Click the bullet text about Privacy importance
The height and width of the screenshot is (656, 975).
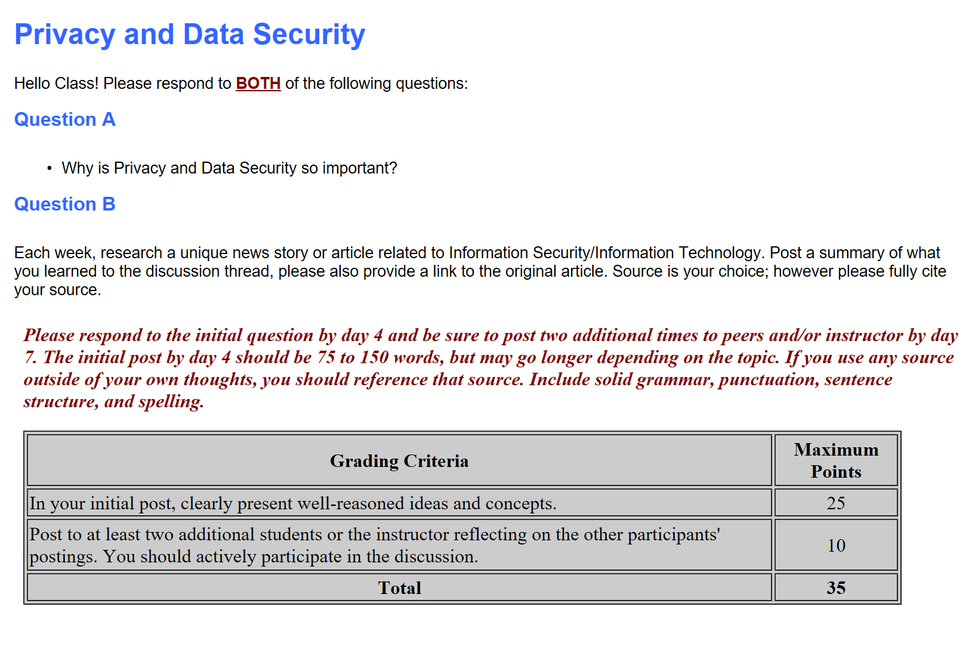click(229, 168)
